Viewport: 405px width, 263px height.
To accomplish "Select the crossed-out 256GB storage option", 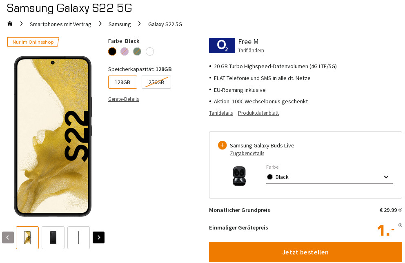I will pos(156,82).
